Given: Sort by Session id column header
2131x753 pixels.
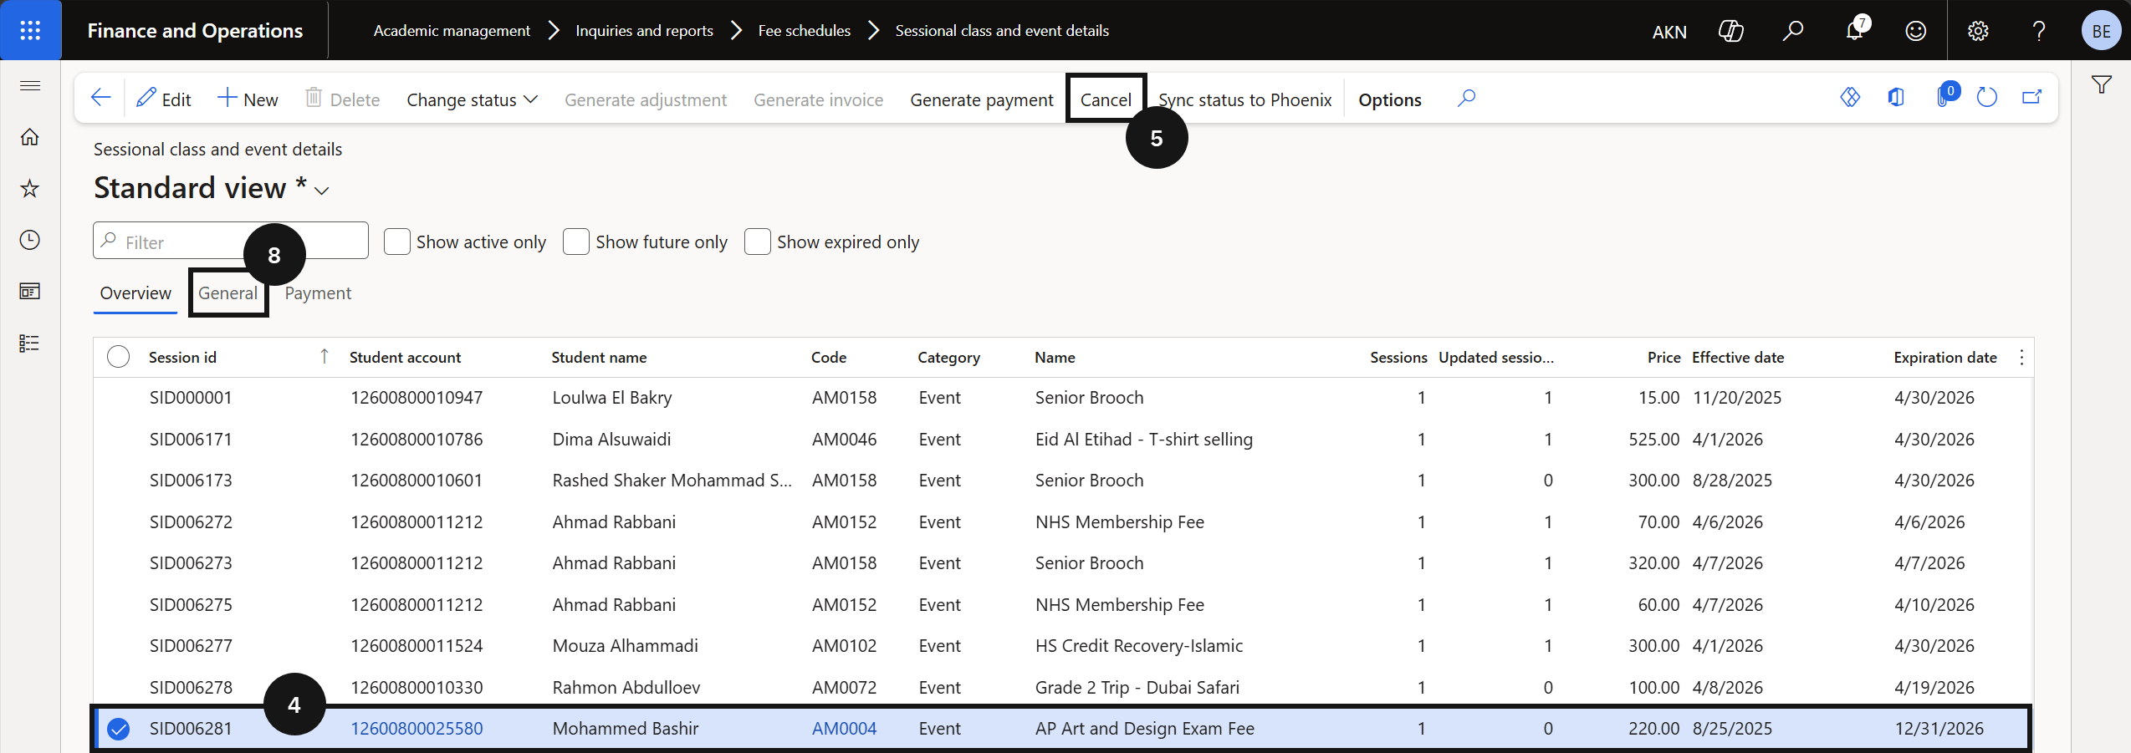Looking at the screenshot, I should [182, 358].
